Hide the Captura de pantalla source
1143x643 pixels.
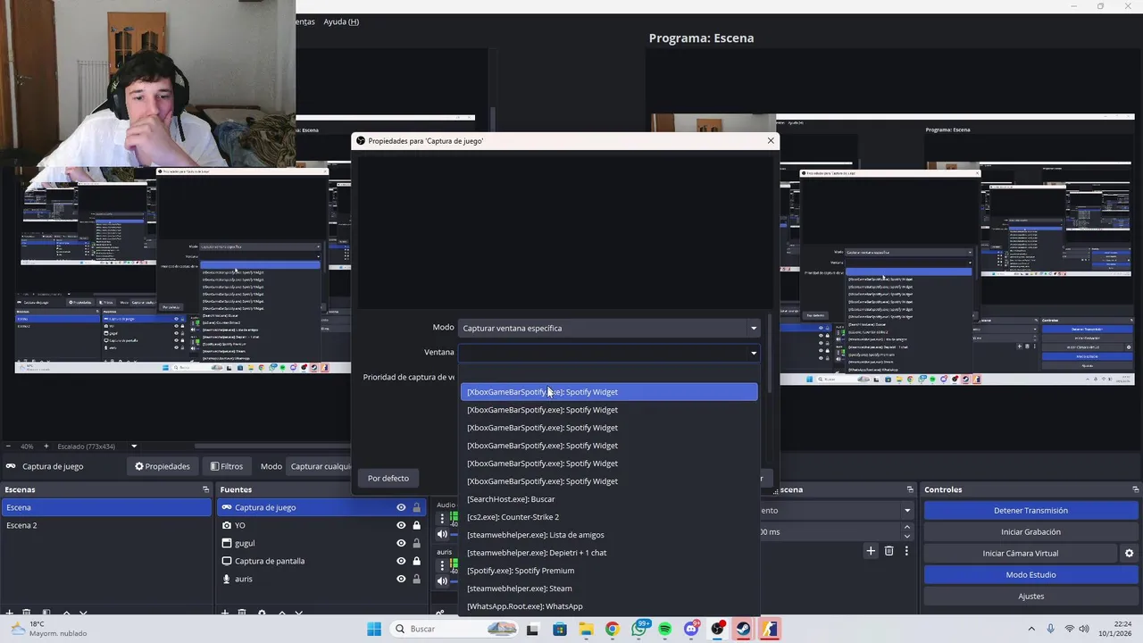[x=401, y=561]
